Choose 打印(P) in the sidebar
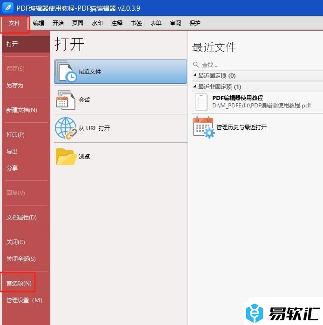 [15, 135]
